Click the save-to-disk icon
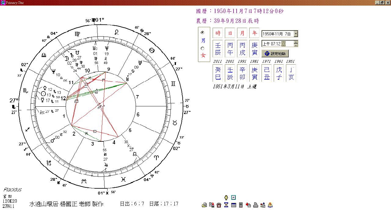The width and height of the screenshot is (391, 224). tap(212, 205)
